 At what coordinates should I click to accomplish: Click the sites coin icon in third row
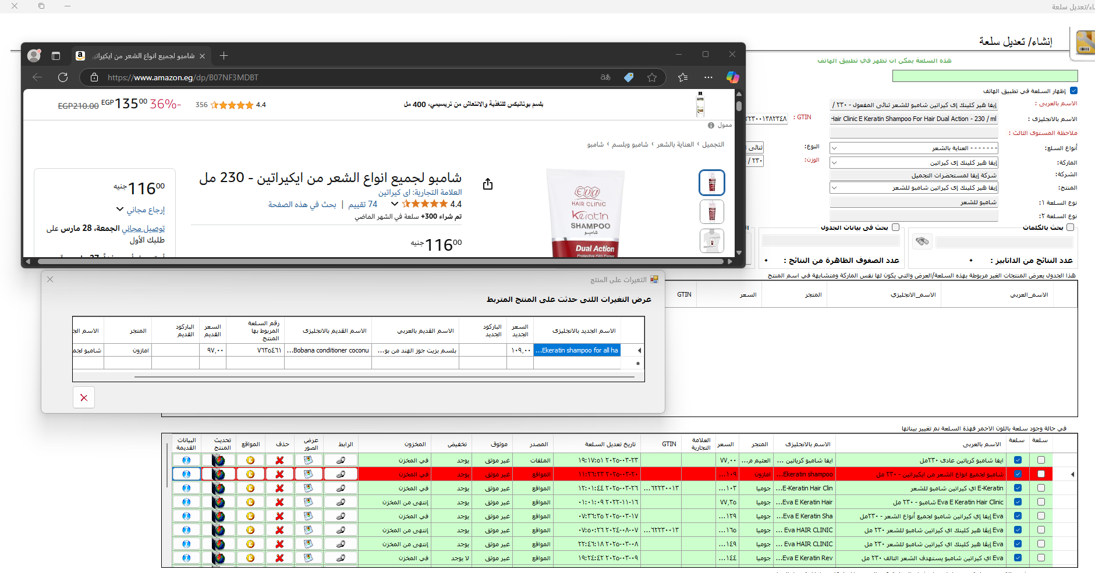[x=250, y=488]
